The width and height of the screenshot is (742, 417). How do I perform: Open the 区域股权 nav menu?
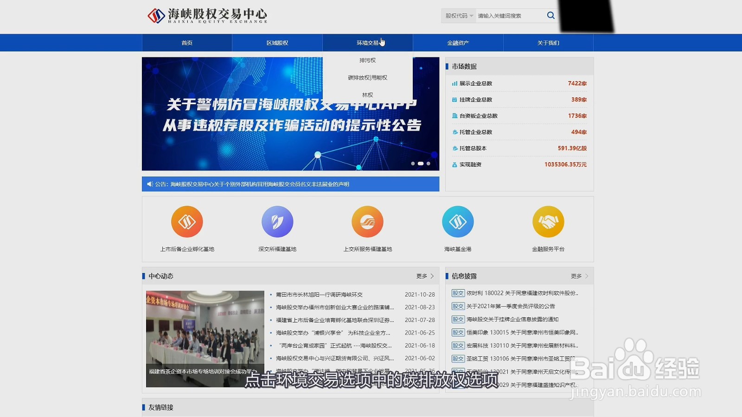coord(277,43)
